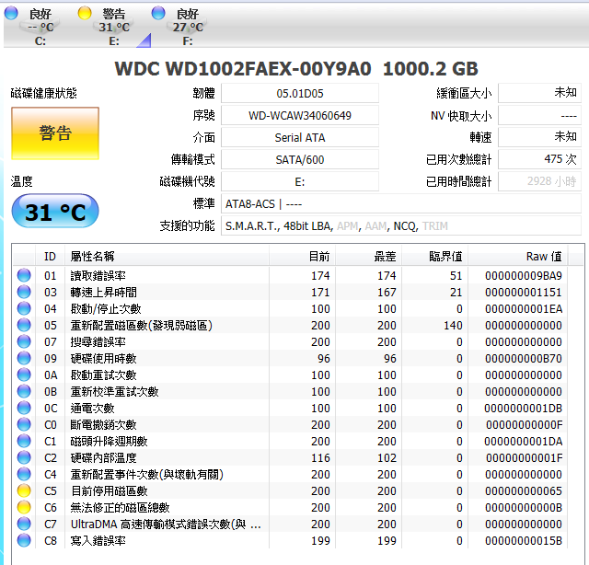Image resolution: width=589 pixels, height=565 pixels.
Task: Click the drive title WDC WD1002FAEX-00Y9A0
Action: pyautogui.click(x=243, y=69)
